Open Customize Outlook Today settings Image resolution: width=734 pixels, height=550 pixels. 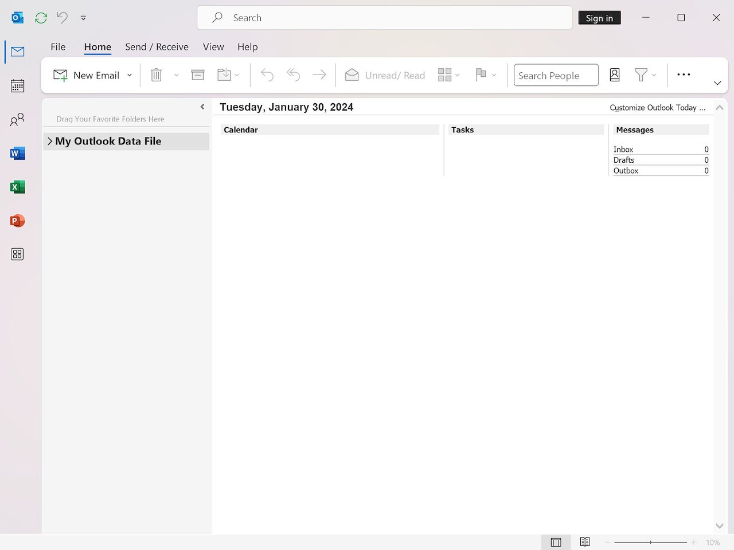point(657,107)
